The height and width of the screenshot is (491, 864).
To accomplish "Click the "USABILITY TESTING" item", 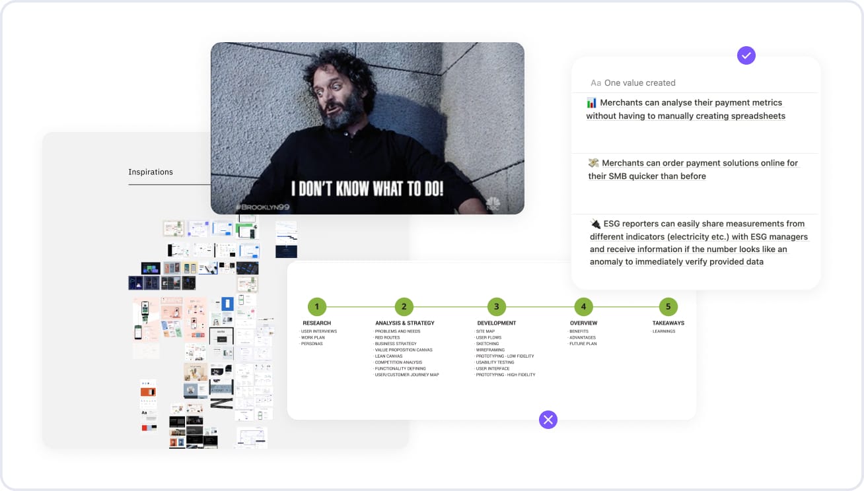I will coord(495,362).
